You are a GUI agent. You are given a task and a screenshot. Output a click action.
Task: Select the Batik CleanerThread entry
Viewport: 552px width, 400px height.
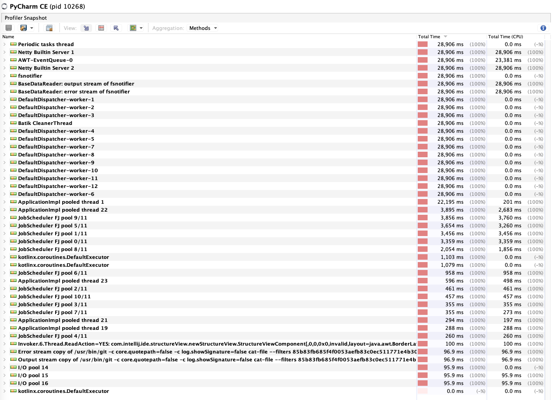point(45,123)
